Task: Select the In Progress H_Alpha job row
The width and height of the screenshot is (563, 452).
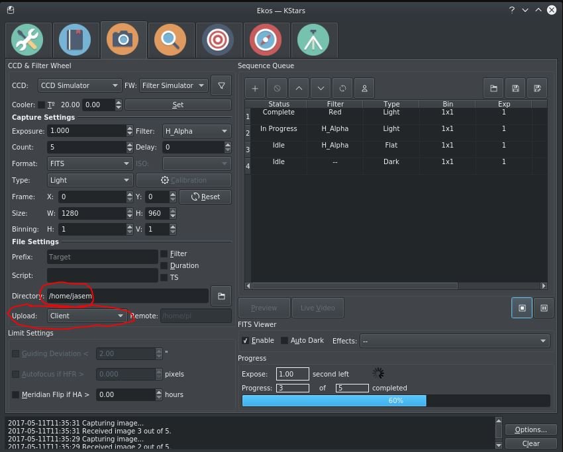Action: coord(396,133)
